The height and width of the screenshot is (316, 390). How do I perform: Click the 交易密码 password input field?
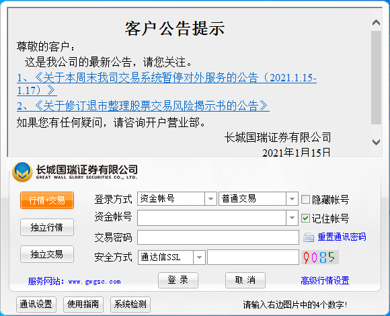[x=218, y=237]
